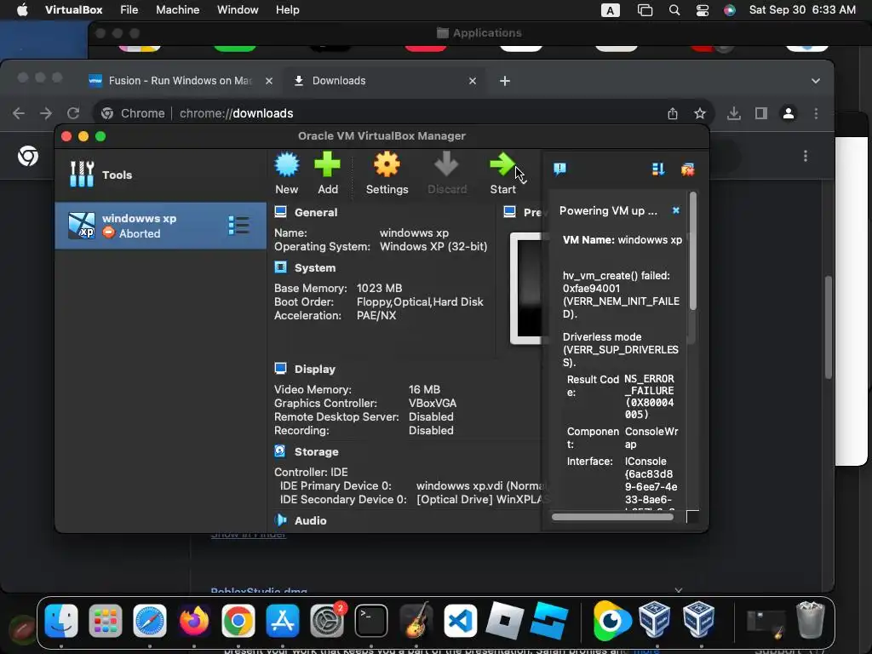
Task: Click the Spotlight search icon in menu bar
Action: click(x=674, y=10)
